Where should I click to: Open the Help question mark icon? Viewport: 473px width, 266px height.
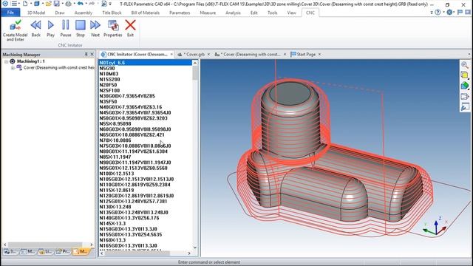pos(438,13)
